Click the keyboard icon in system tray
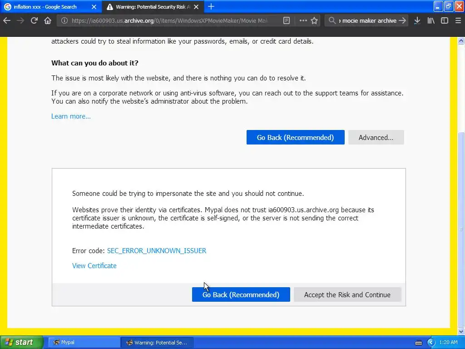Screen dimensions: 465x349 [x=418, y=343]
